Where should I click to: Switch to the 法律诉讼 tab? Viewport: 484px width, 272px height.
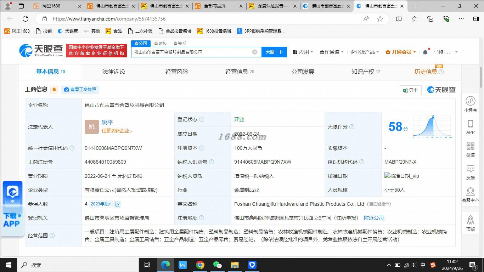(x=114, y=72)
